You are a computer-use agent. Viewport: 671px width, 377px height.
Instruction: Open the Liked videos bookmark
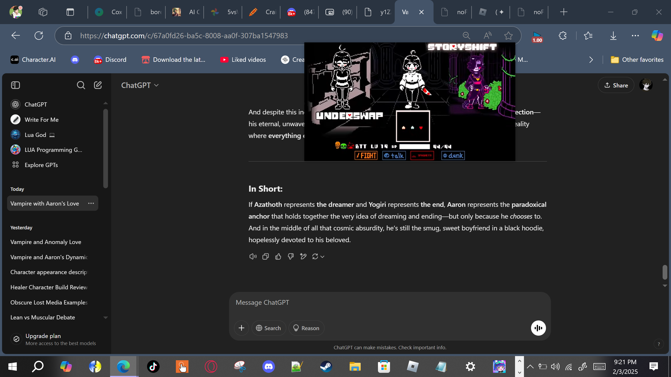click(243, 60)
